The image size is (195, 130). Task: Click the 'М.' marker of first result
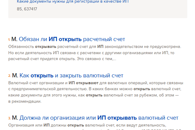tap(14, 39)
